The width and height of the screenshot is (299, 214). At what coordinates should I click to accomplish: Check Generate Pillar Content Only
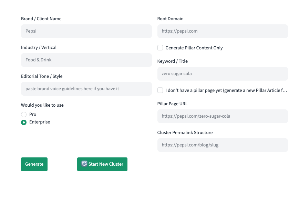pyautogui.click(x=160, y=48)
